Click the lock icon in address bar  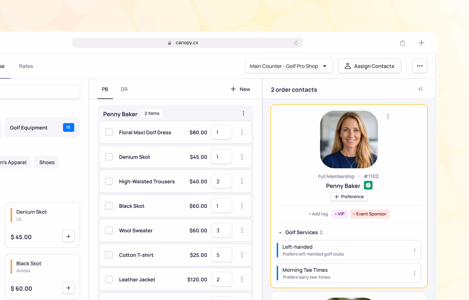[170, 43]
